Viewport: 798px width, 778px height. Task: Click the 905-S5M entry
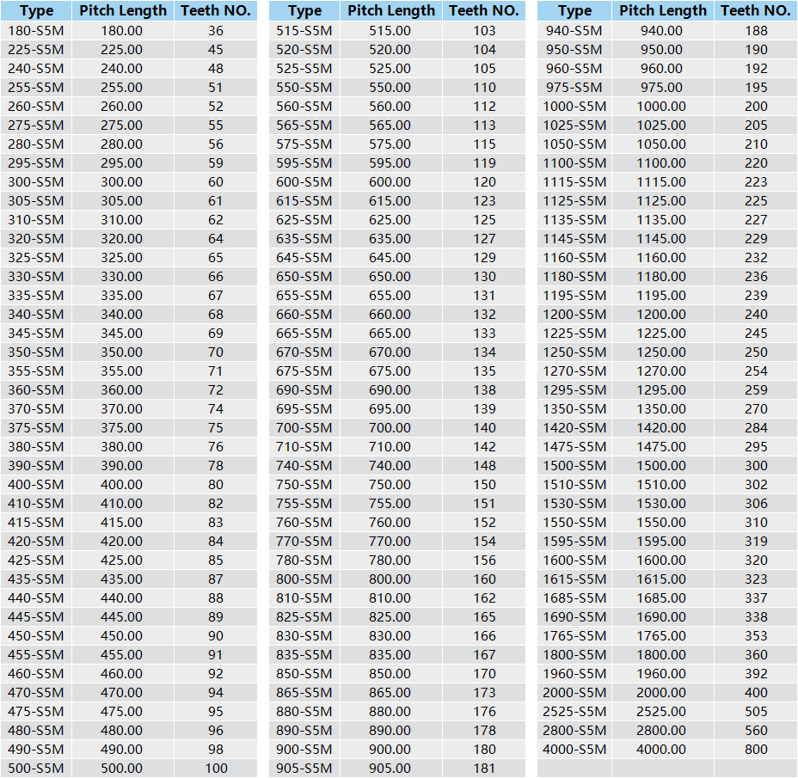click(x=304, y=769)
